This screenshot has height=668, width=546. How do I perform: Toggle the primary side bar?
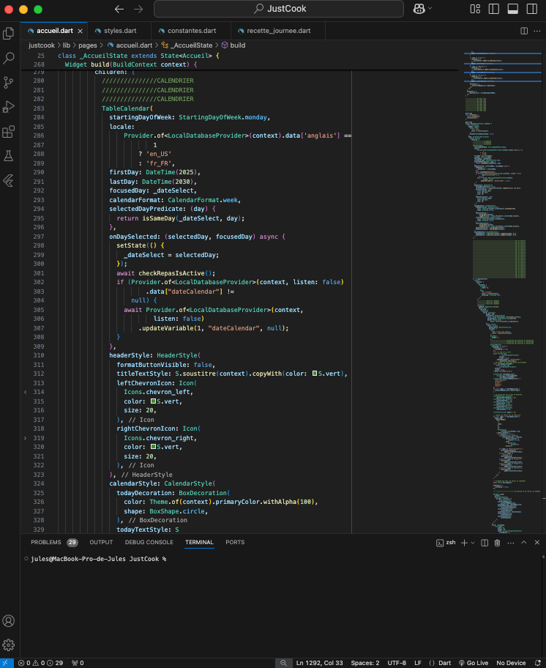pos(495,10)
